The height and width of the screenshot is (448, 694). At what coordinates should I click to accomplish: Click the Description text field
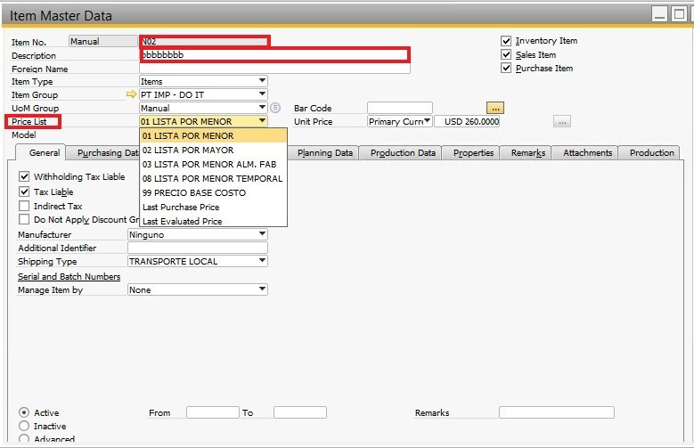pyautogui.click(x=275, y=55)
